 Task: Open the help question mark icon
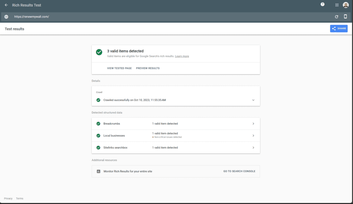322,4
